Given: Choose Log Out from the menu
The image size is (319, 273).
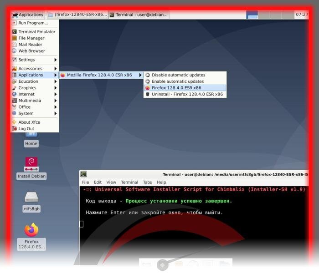Looking at the screenshot, I should point(35,129).
